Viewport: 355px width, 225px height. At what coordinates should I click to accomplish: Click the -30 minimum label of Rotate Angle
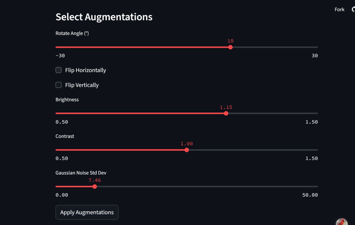coord(60,55)
